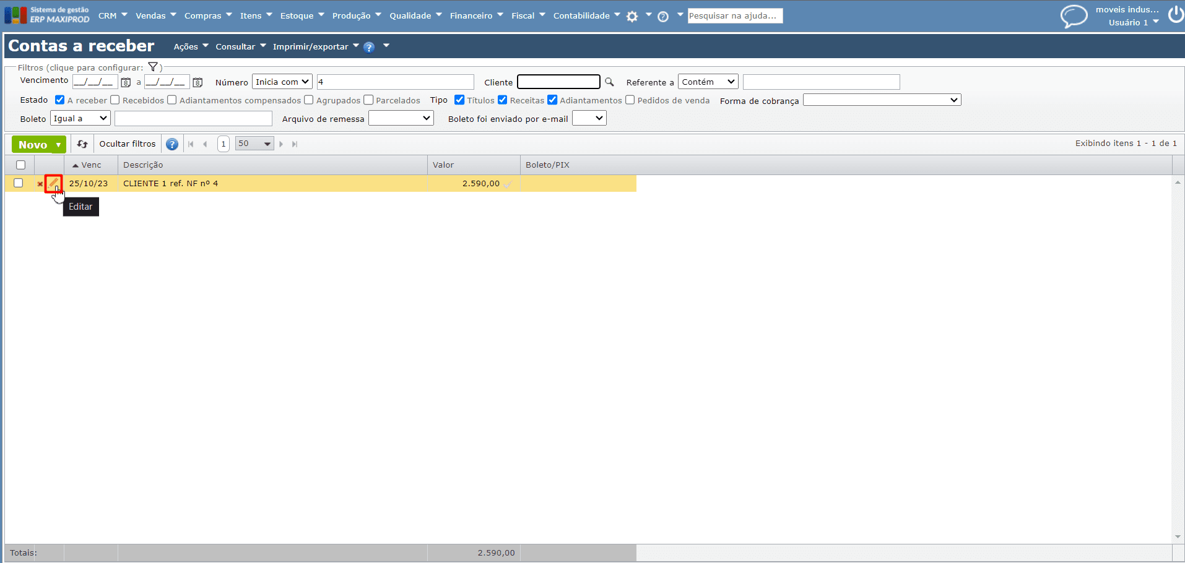Open calendar for Vencimento start date
The width and height of the screenshot is (1185, 563).
(126, 82)
